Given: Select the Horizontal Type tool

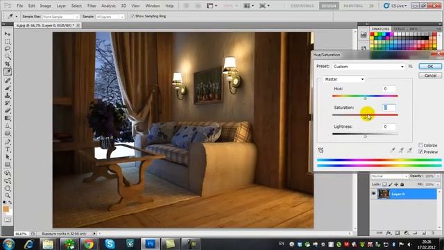Looking at the screenshot, I should pyautogui.click(x=8, y=149).
